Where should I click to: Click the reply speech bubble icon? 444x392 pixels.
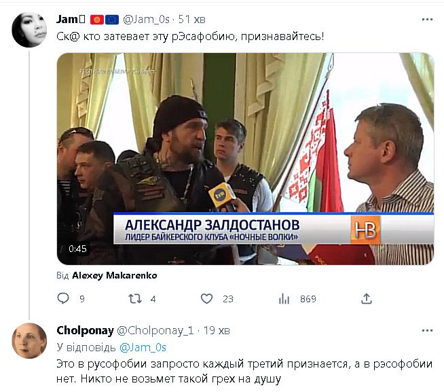click(x=63, y=298)
